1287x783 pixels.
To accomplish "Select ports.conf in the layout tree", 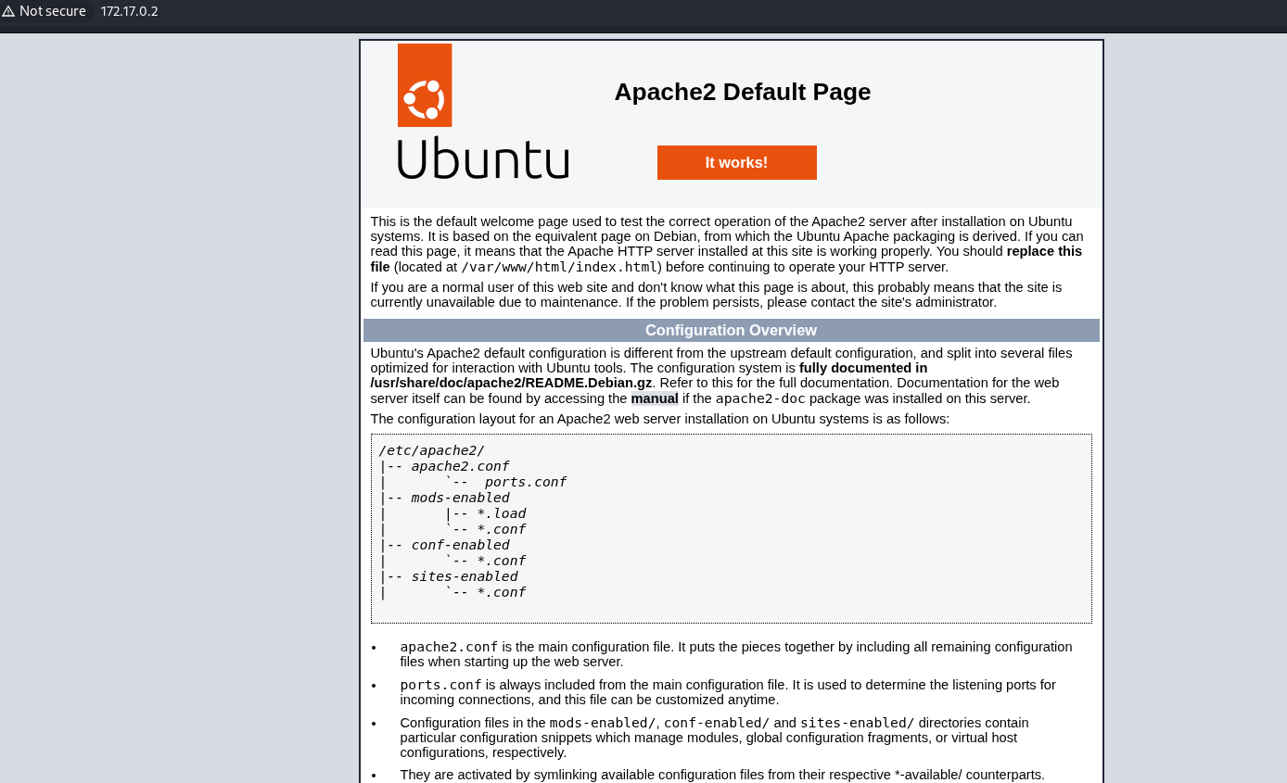I will (525, 482).
